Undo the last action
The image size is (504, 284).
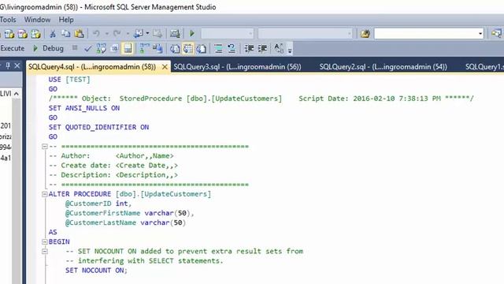click(96, 33)
